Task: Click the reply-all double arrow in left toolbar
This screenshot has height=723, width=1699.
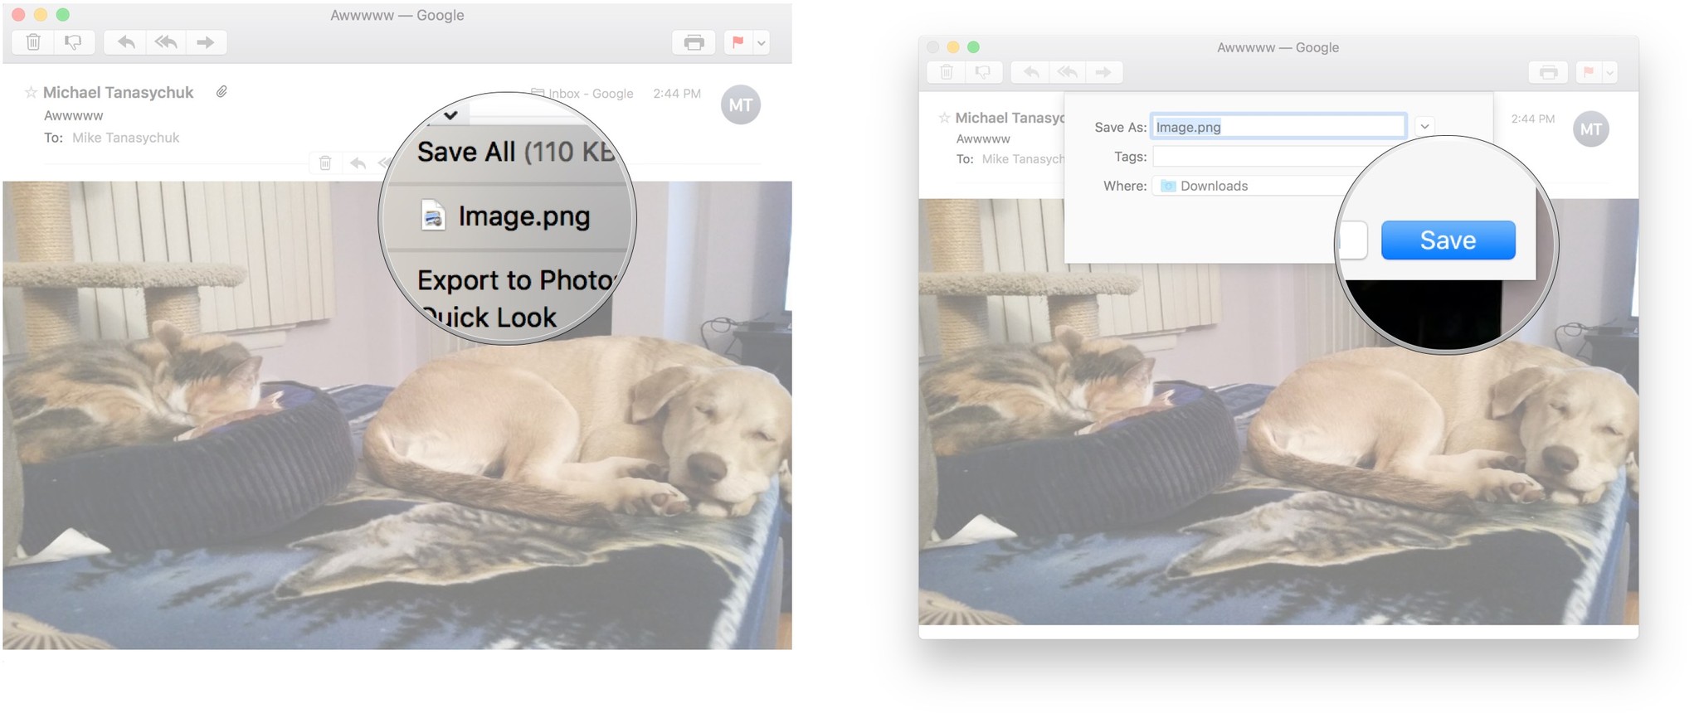Action: (166, 41)
